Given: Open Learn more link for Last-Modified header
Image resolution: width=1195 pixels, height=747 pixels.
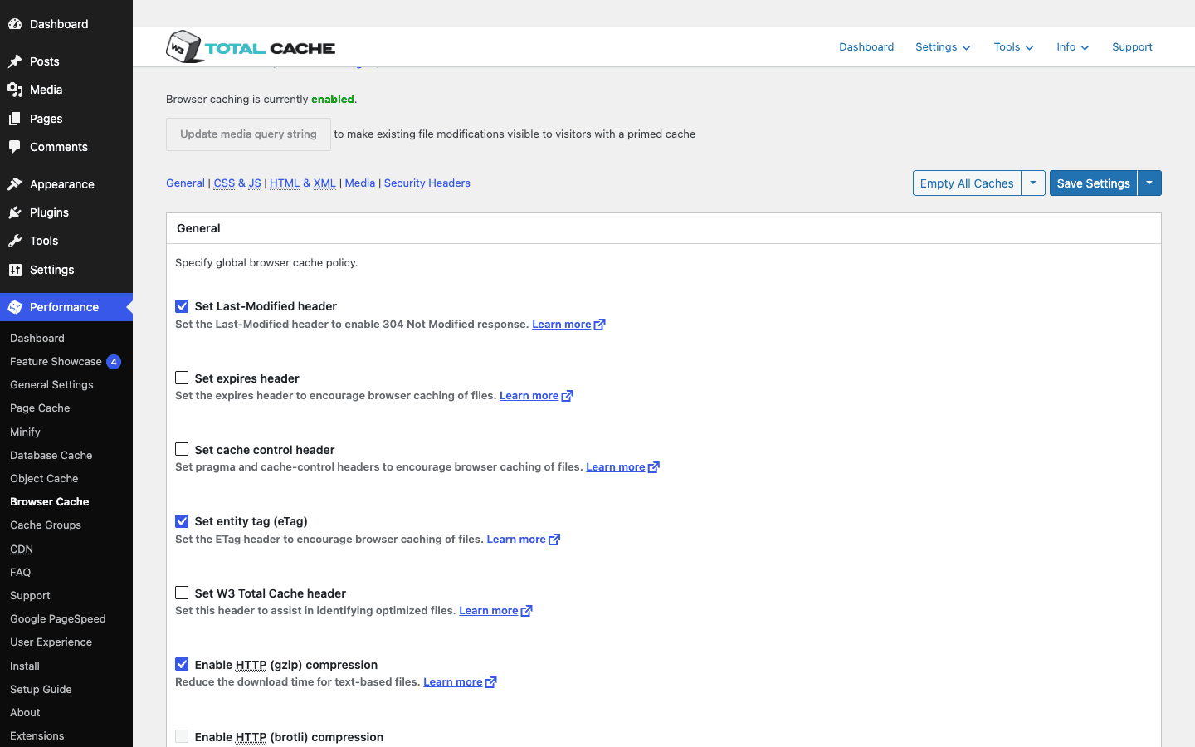Looking at the screenshot, I should 562,325.
